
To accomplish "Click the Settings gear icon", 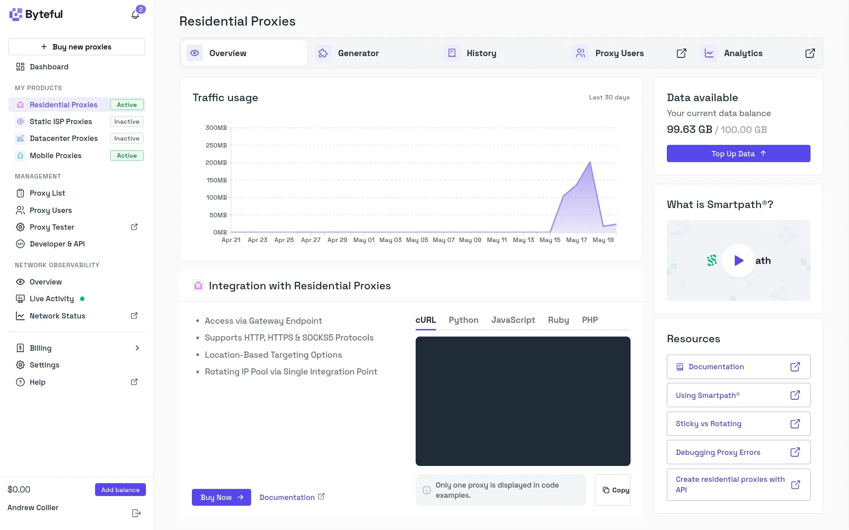I will pos(20,365).
